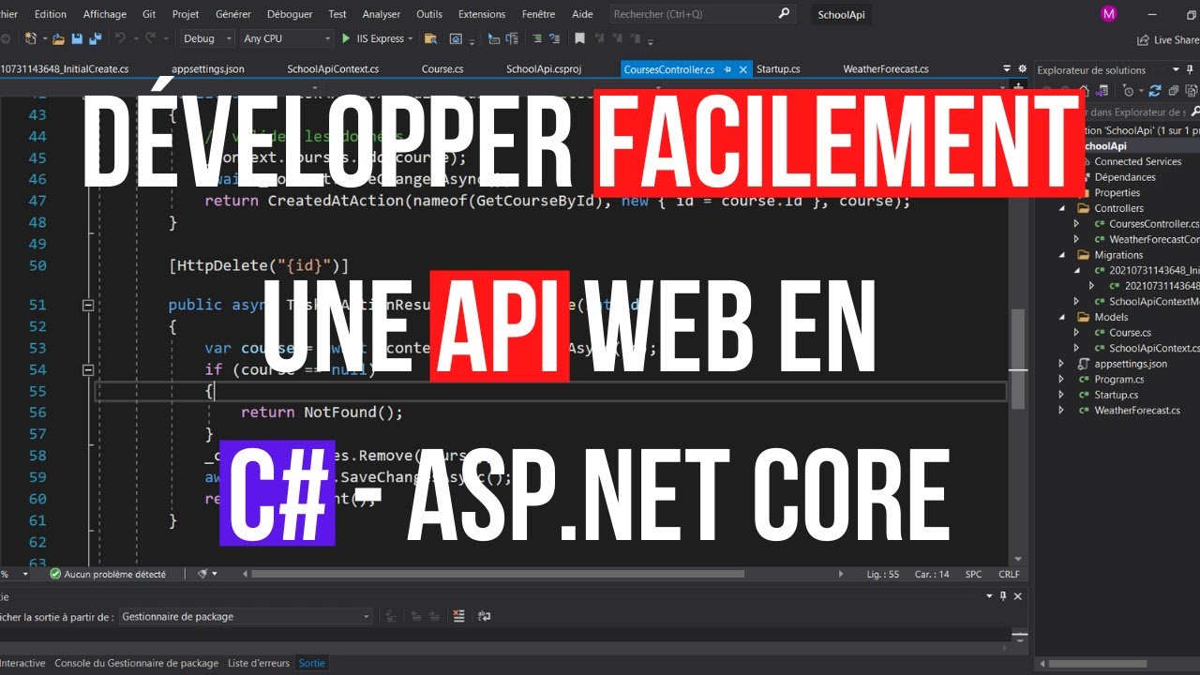Pin the Explorateur de solutions panel
This screenshot has width=1200, height=675.
[x=1191, y=70]
